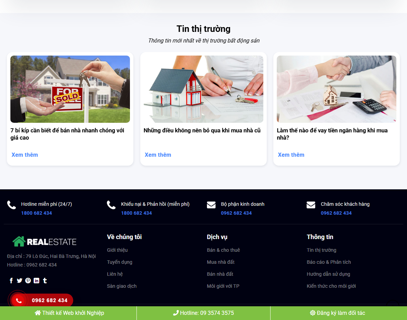Open Tin thị trường under Thông tin
The width and height of the screenshot is (407, 320).
pyautogui.click(x=321, y=250)
